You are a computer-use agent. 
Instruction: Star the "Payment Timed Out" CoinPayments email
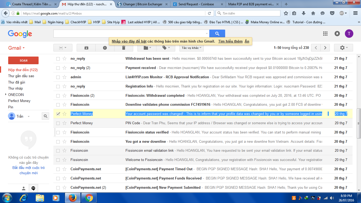[64, 169]
